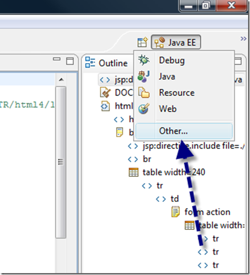The image size is (250, 275).
Task: Choose Debug from the perspective menu
Action: click(x=184, y=60)
